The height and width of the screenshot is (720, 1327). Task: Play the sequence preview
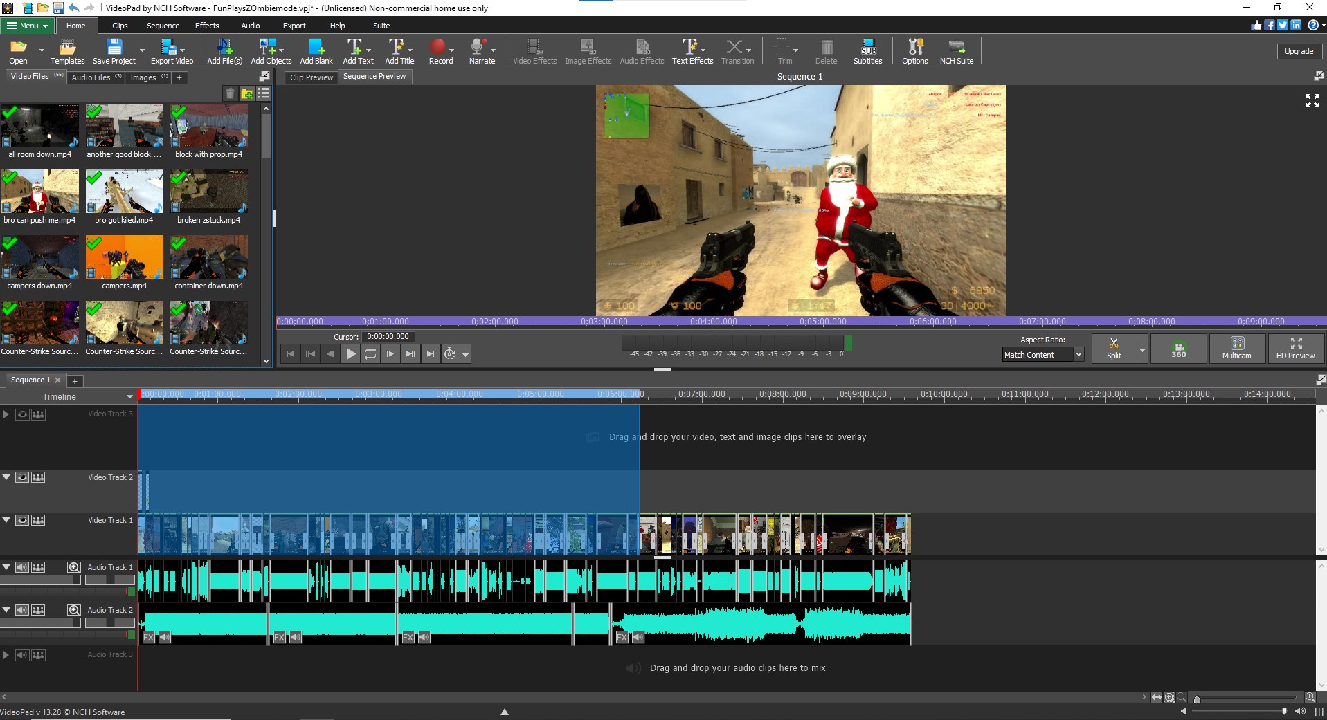(x=351, y=353)
